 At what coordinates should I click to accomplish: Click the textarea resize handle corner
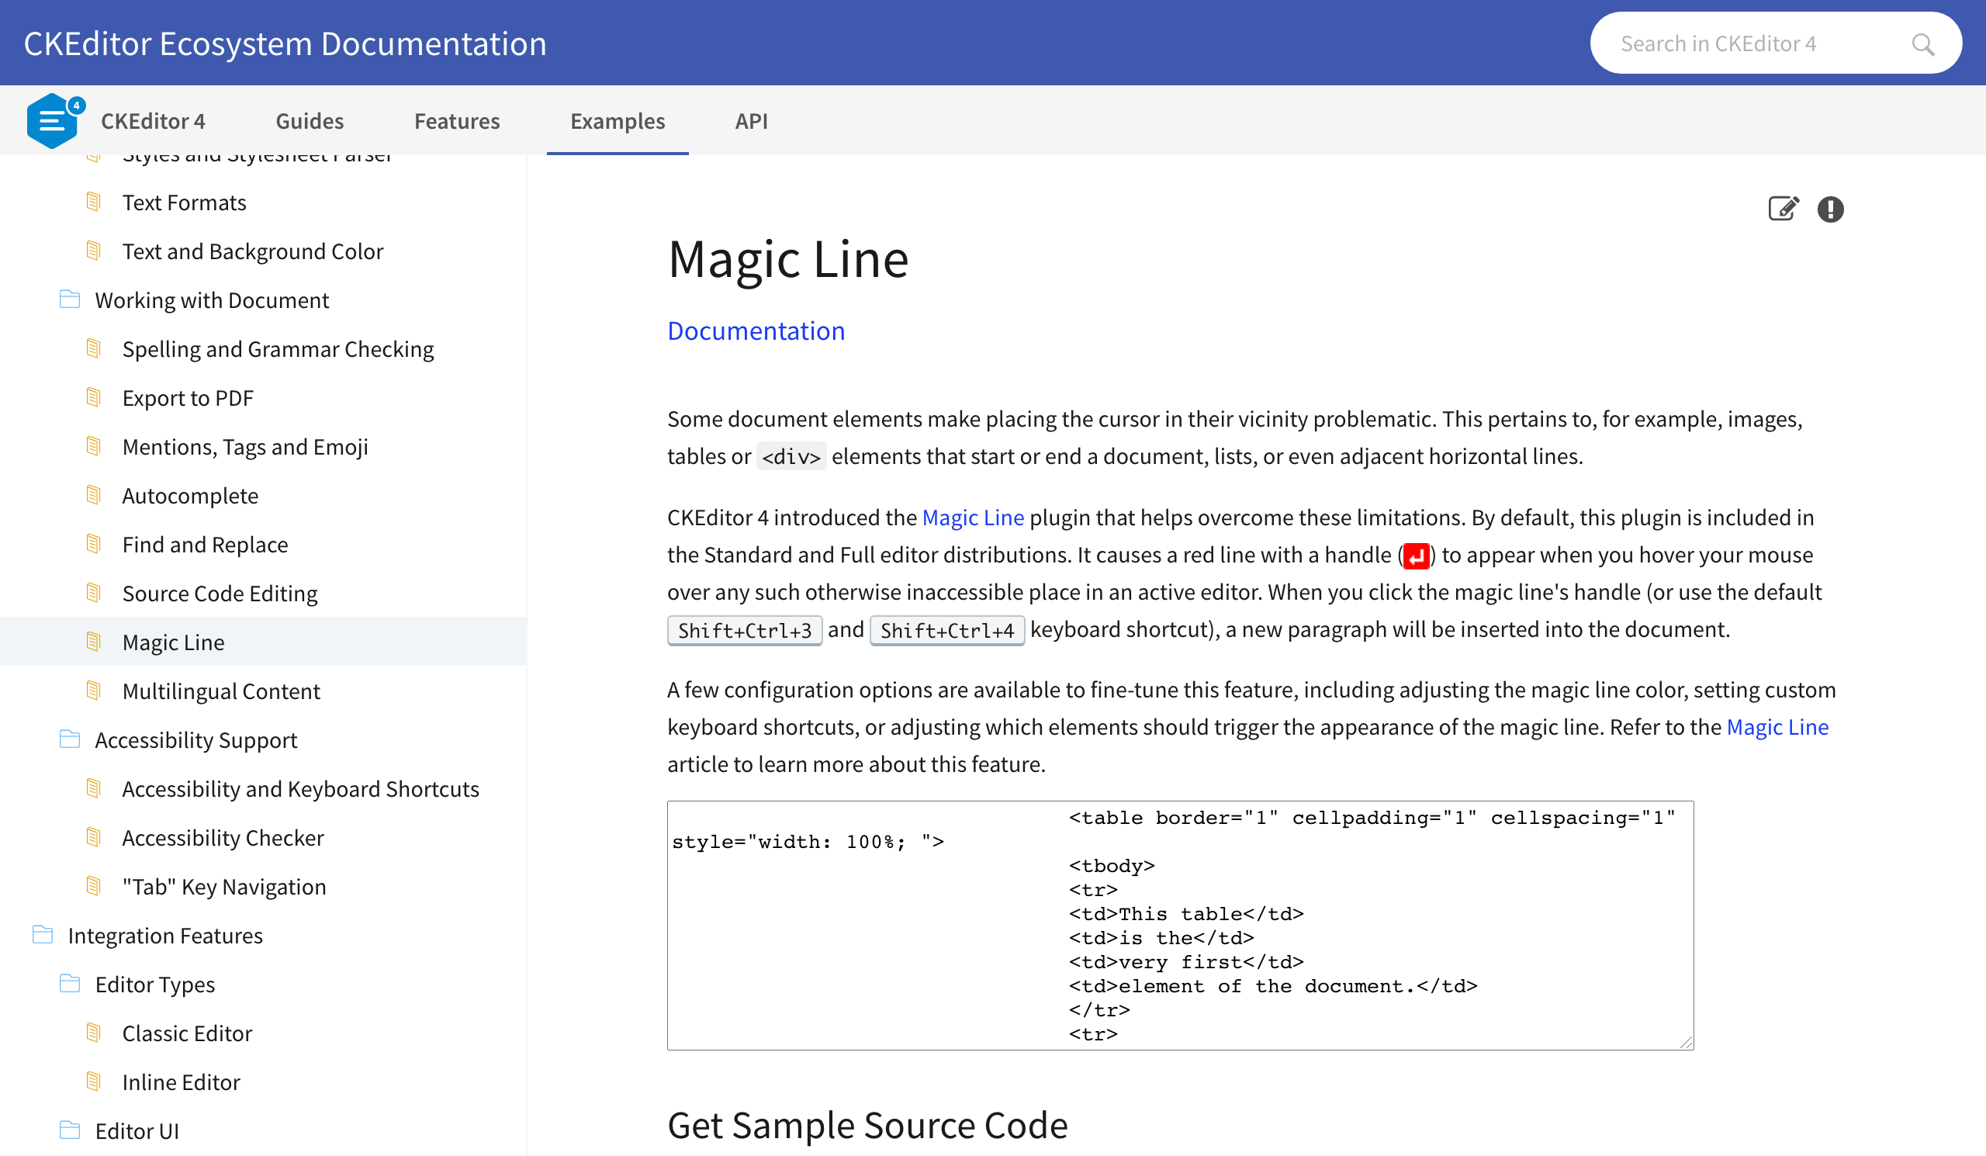click(1686, 1042)
